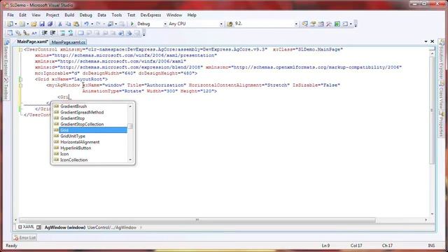Collapse the my:AgWindow outlining toggle

(x=20, y=85)
